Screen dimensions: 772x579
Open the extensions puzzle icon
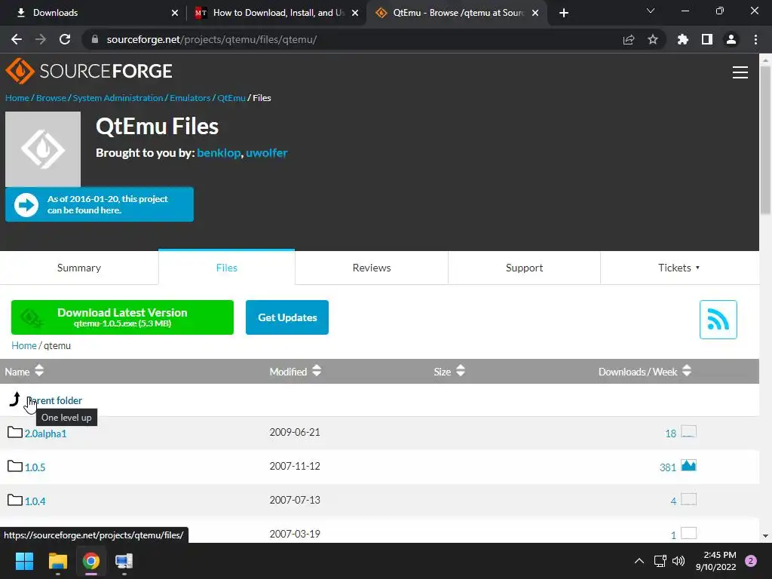pyautogui.click(x=683, y=39)
